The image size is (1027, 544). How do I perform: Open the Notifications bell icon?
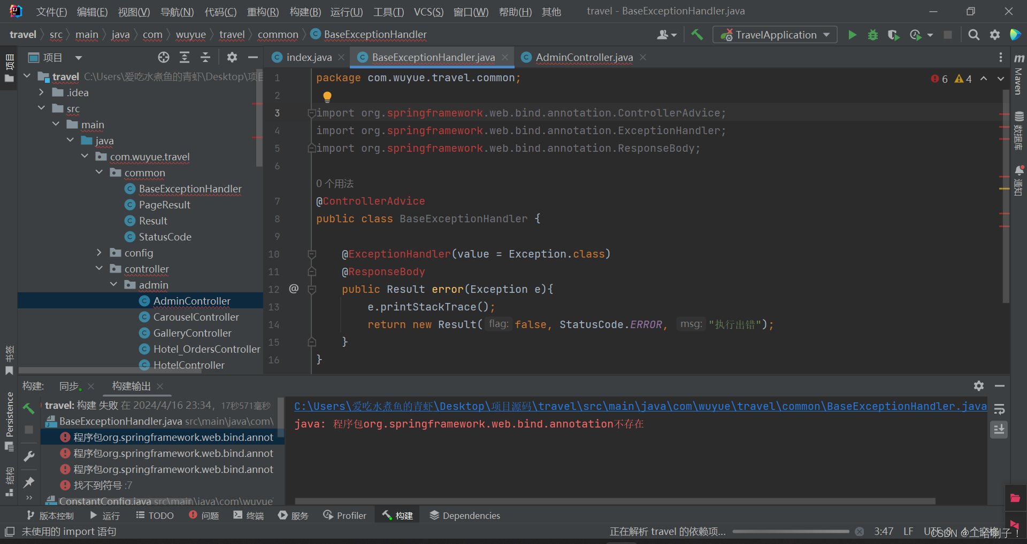[x=1019, y=181]
